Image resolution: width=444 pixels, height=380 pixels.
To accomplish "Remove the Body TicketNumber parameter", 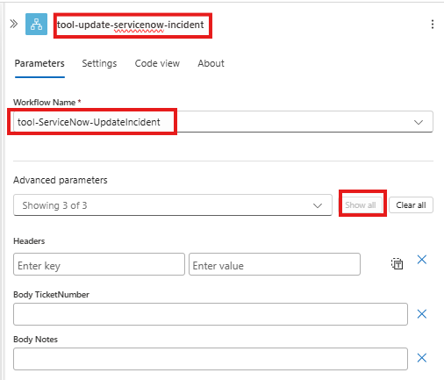I will coord(422,314).
